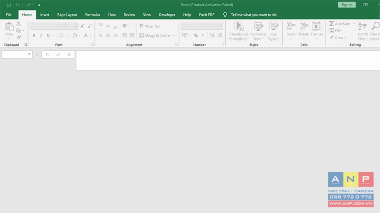The height and width of the screenshot is (213, 380).
Task: Click Percent Style icon
Action: 196,35
